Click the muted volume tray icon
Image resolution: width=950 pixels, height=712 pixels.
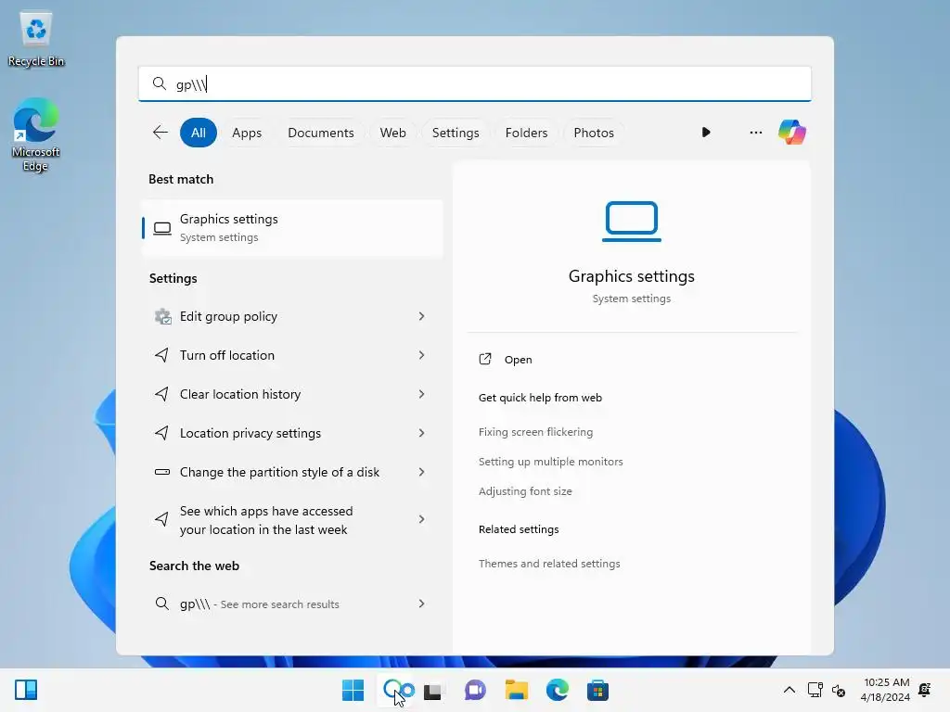coord(839,690)
